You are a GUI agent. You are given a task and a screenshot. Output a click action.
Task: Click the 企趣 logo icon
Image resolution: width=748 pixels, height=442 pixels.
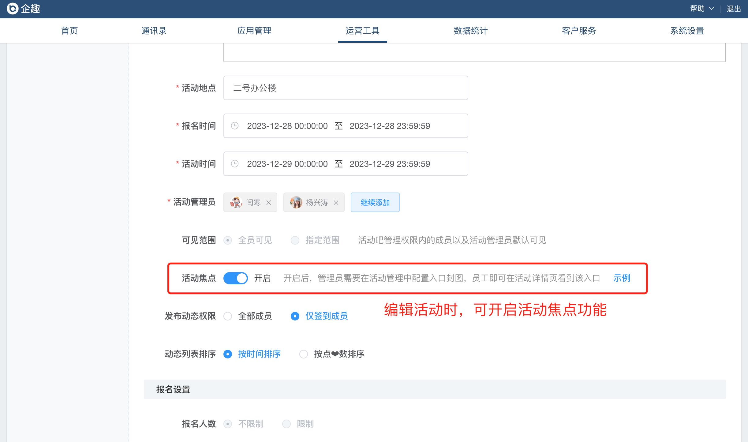coord(13,9)
